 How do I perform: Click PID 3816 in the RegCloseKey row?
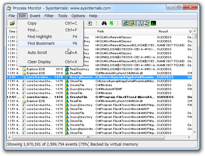coord(59,69)
